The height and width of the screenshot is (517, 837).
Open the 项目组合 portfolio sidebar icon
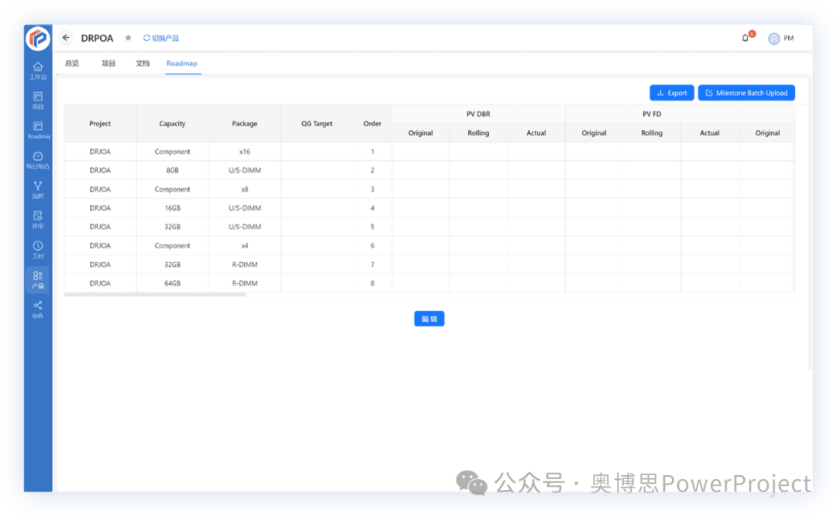37,160
